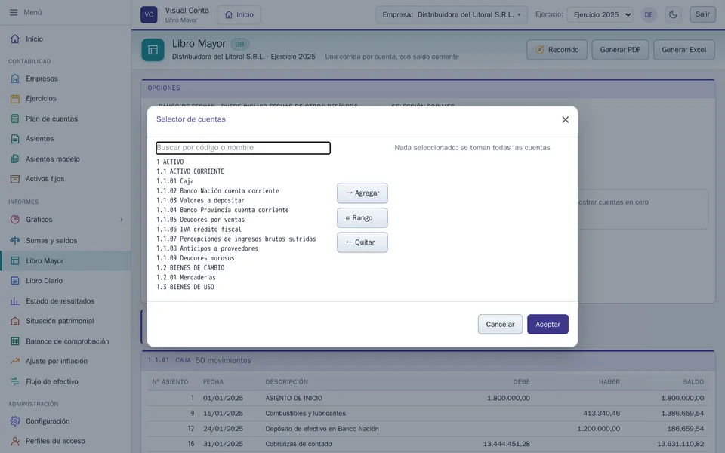Open Empresas via its building icon
The image size is (725, 453).
pos(15,79)
